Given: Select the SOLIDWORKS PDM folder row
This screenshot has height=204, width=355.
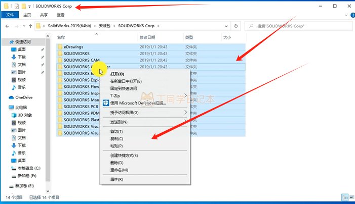Looking at the screenshot, I should pos(151,113).
